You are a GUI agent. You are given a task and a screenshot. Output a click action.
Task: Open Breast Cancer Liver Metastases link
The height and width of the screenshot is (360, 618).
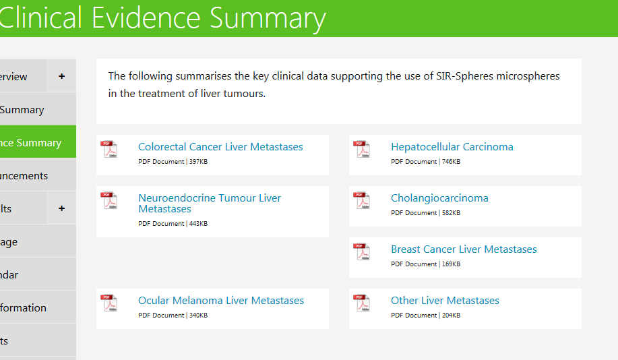point(464,249)
